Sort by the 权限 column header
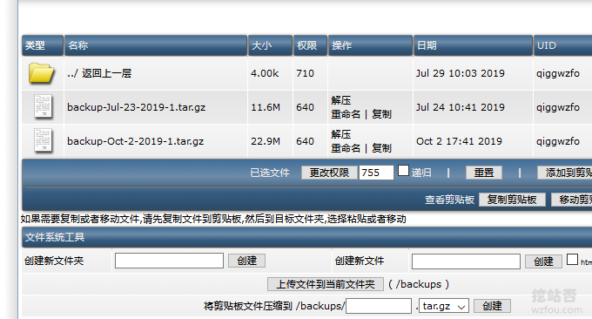 310,45
